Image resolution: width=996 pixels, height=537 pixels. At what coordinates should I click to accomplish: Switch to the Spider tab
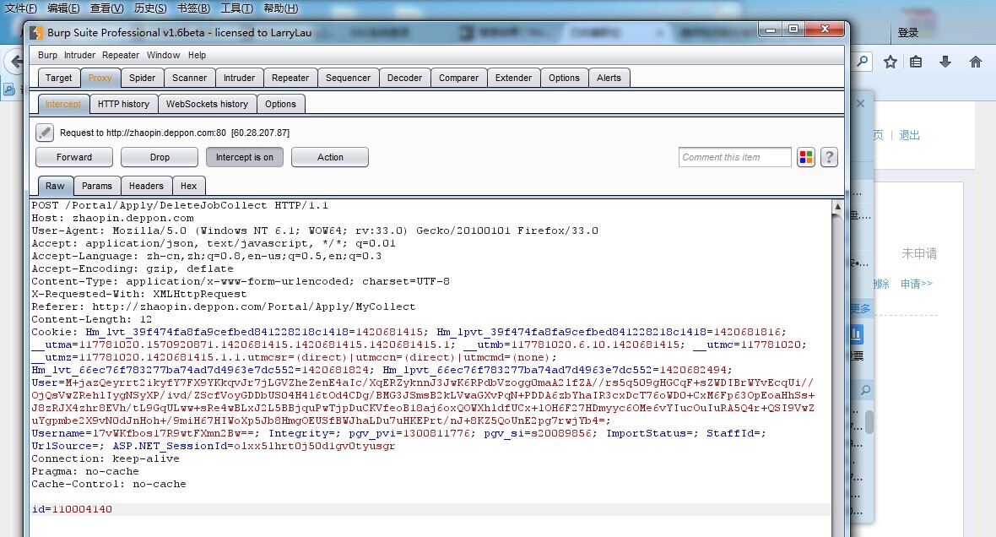click(x=143, y=78)
